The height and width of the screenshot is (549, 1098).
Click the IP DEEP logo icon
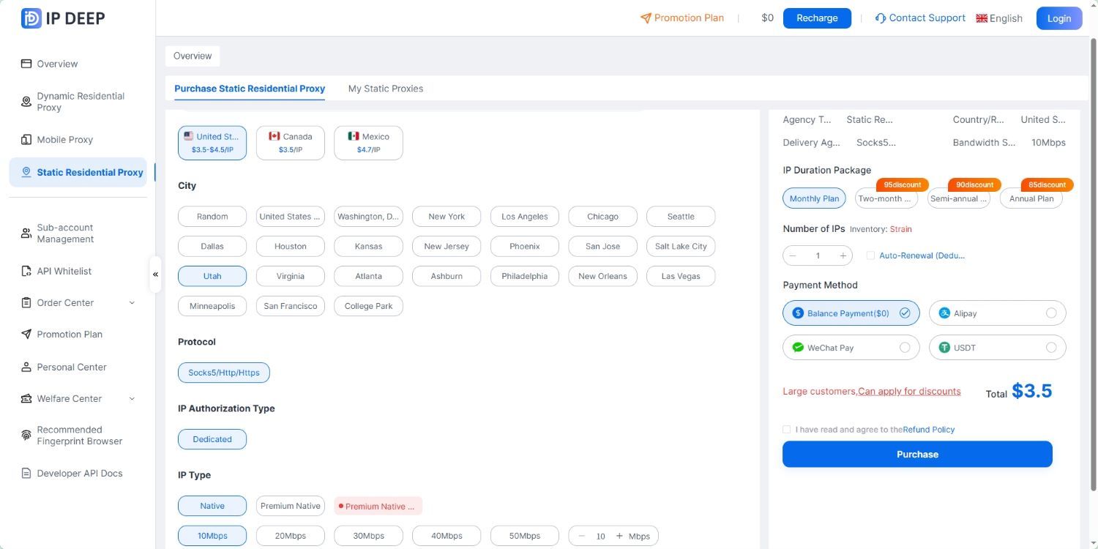(31, 18)
